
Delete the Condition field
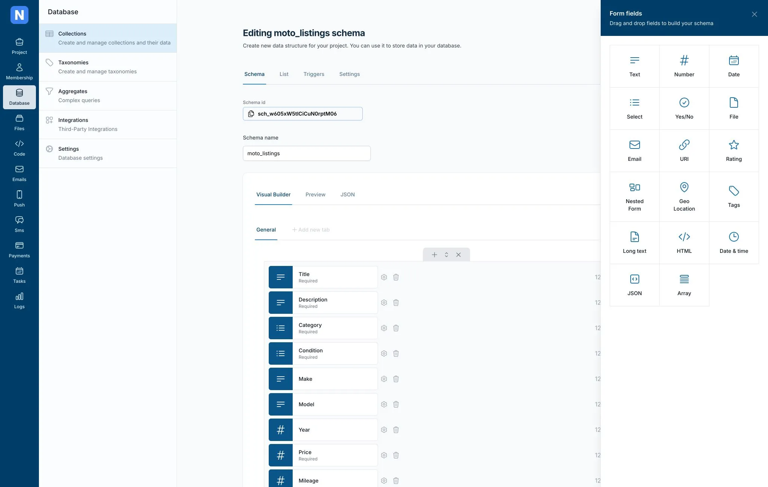396,353
